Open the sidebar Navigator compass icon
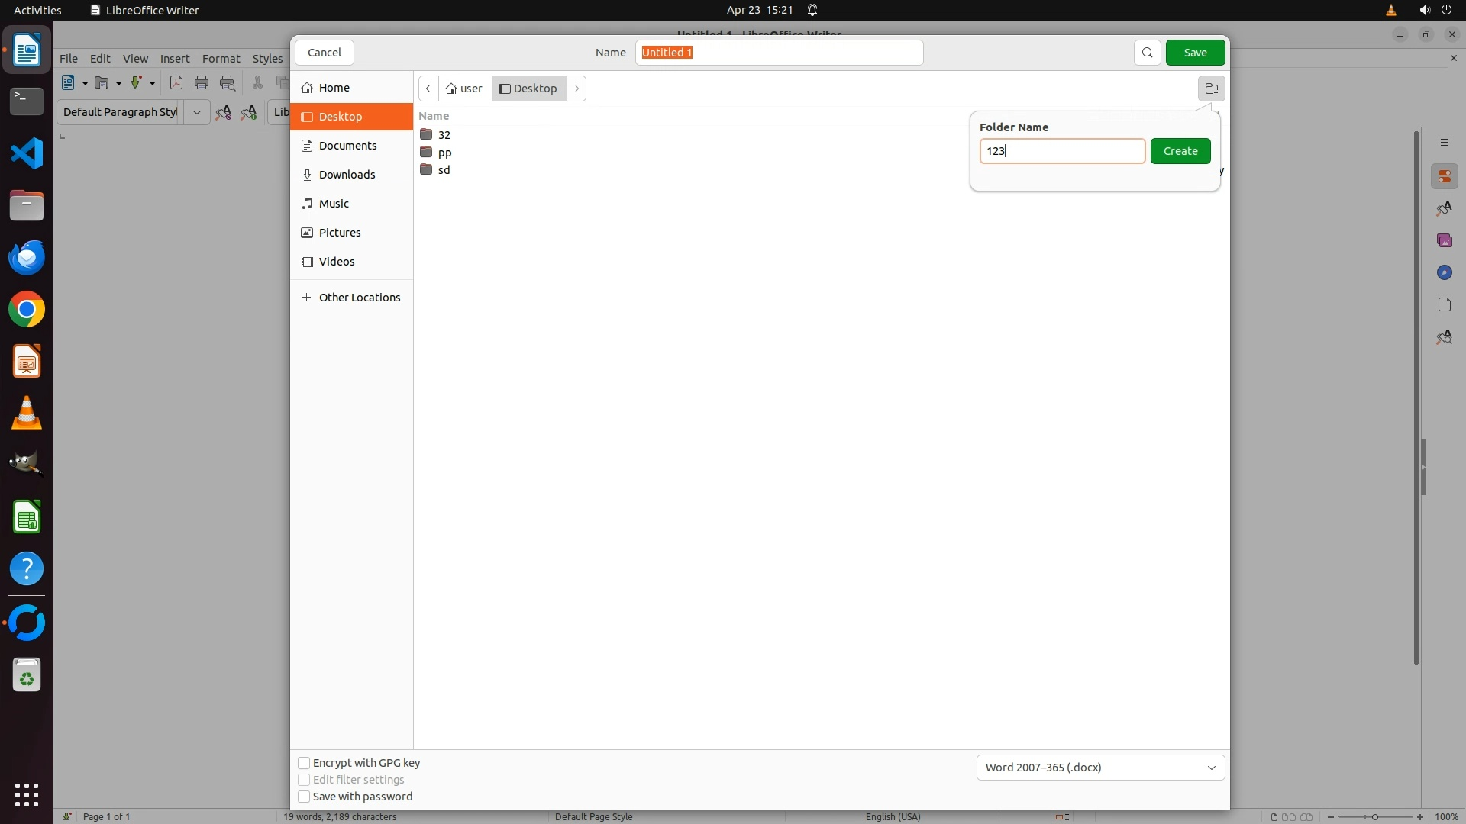The height and width of the screenshot is (824, 1466). (1444, 273)
